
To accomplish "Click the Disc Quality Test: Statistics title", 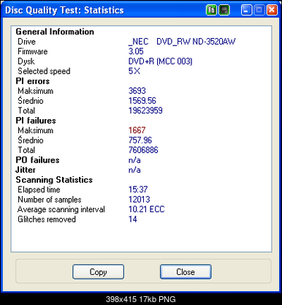I will 64,10.
